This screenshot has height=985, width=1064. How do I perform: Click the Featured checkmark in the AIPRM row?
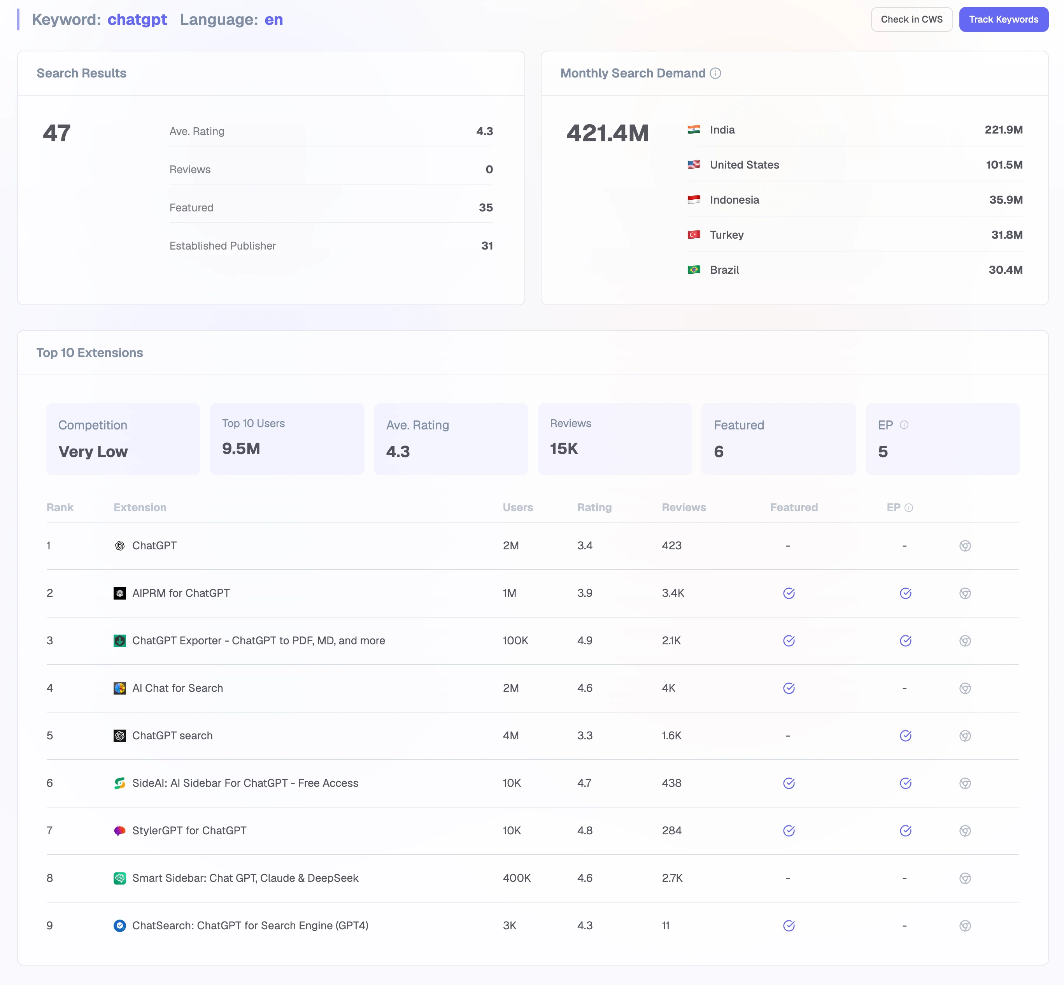point(789,593)
